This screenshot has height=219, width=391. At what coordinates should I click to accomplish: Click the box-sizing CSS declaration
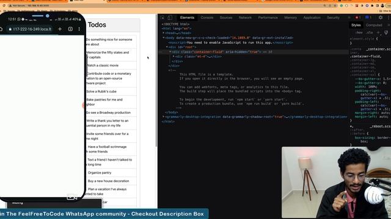pos(373,139)
